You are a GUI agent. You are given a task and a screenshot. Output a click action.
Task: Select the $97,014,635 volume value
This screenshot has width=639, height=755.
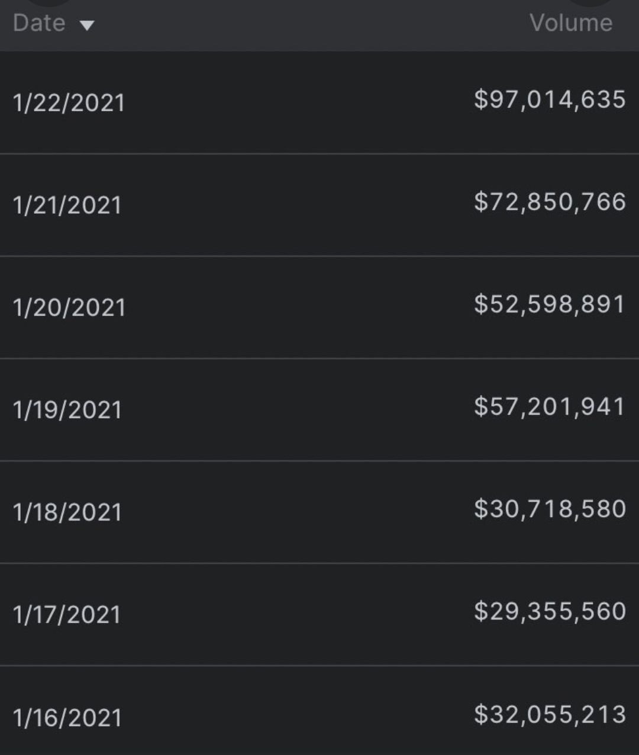tap(550, 99)
